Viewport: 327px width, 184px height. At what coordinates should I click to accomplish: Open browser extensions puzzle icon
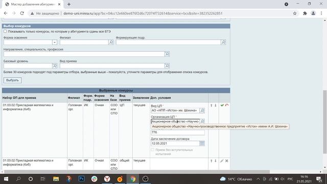point(305,13)
